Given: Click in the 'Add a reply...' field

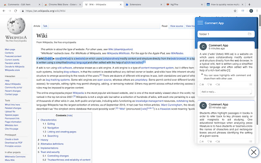Looking at the screenshot, I should coord(226,92).
